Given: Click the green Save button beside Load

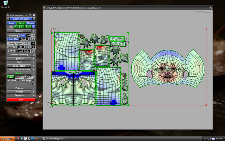Looking at the screenshot, I should pos(21,23).
